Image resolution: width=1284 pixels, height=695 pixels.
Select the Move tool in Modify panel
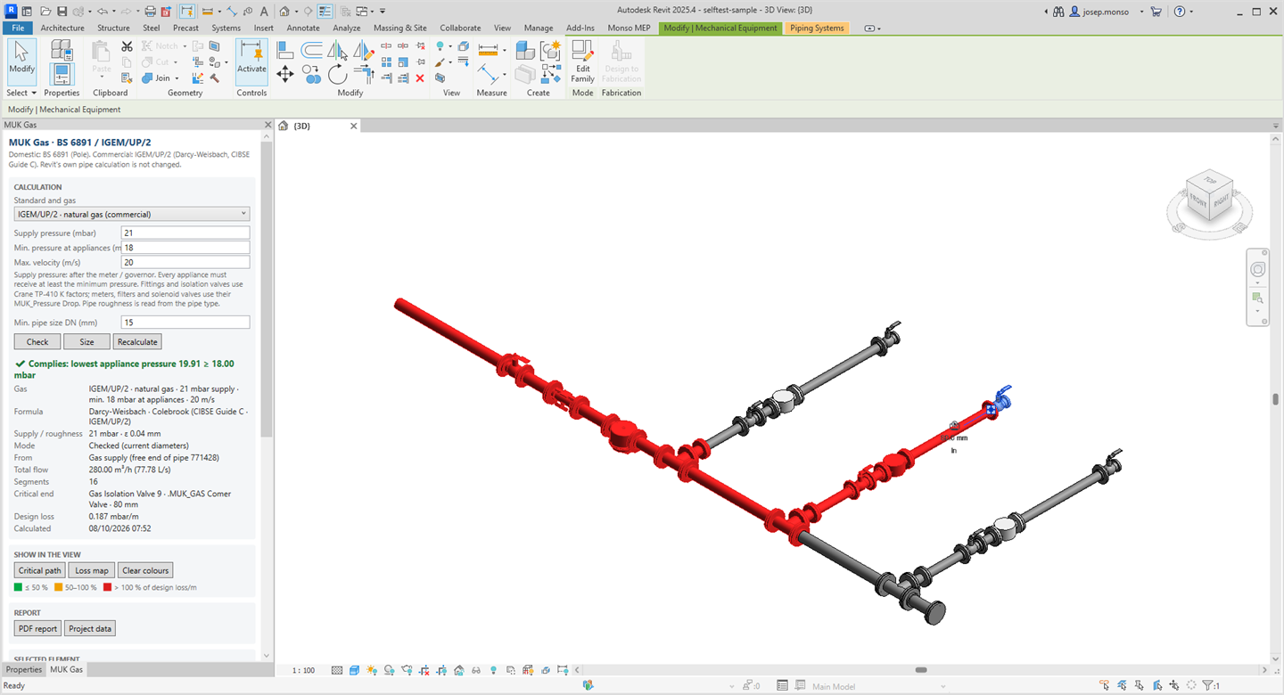(x=285, y=74)
